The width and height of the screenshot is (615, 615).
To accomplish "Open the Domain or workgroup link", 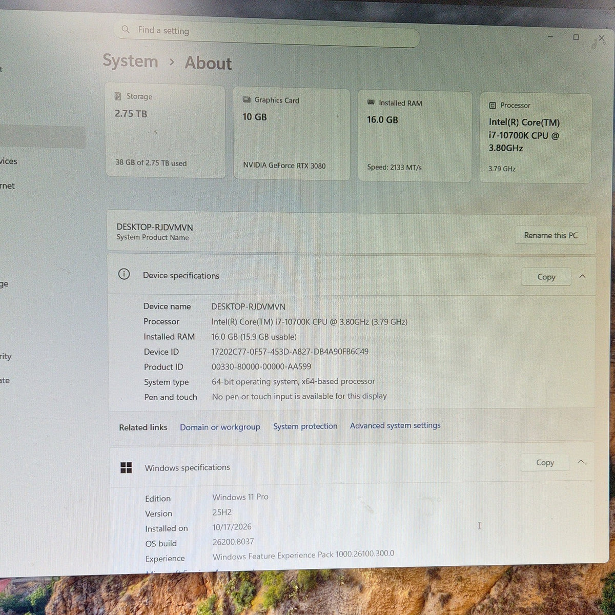I will [x=220, y=427].
